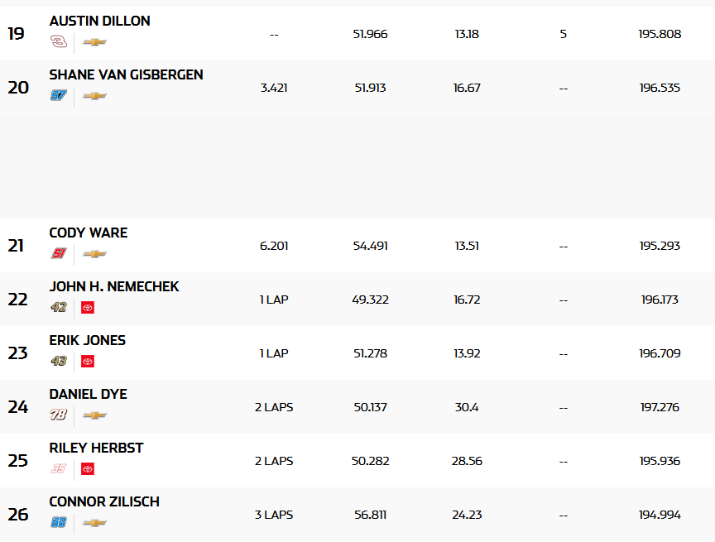Select John H. Nemechek's number 42 badge
This screenshot has width=715, height=542.
click(x=58, y=308)
